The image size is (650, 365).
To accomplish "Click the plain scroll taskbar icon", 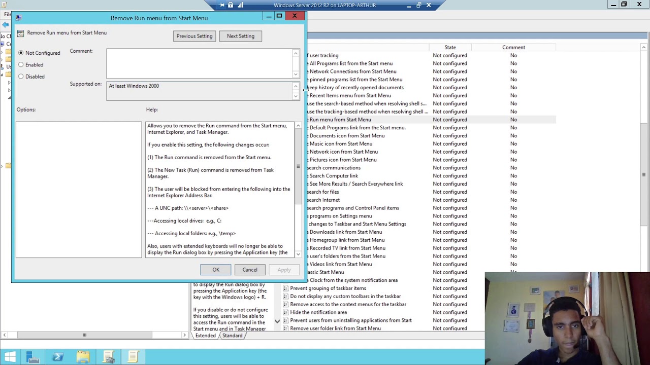I will (133, 357).
